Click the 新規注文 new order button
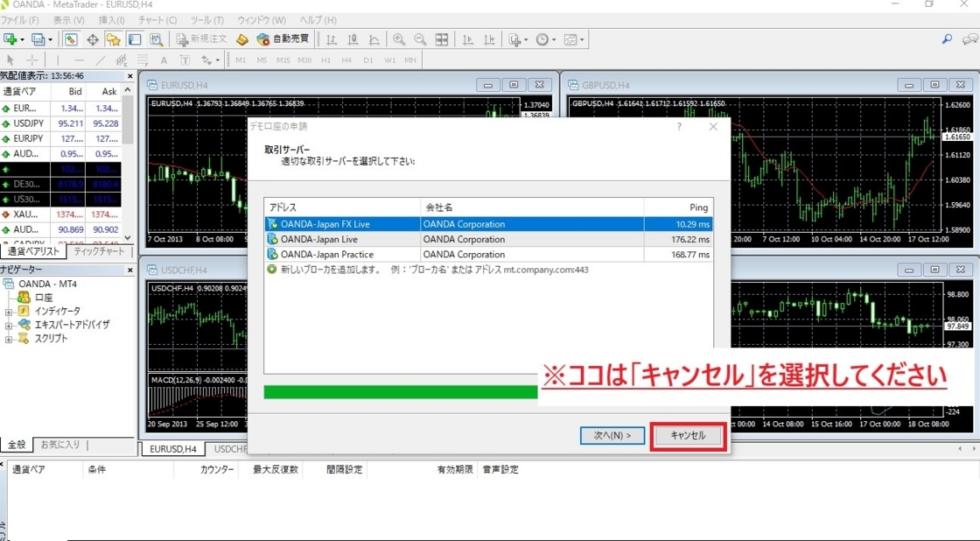The height and width of the screenshot is (541, 980). 202,39
